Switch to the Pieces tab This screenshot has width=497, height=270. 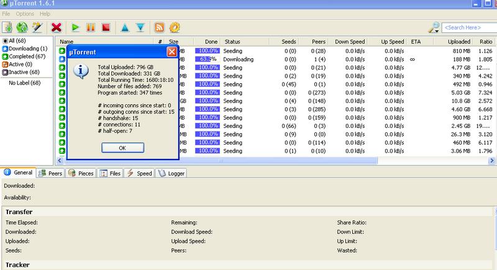click(81, 173)
